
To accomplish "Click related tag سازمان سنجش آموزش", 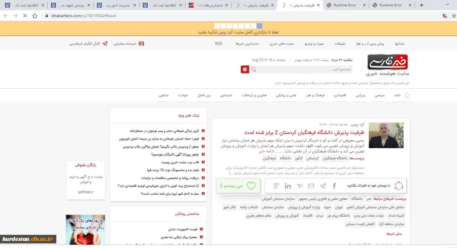I will (278, 198).
